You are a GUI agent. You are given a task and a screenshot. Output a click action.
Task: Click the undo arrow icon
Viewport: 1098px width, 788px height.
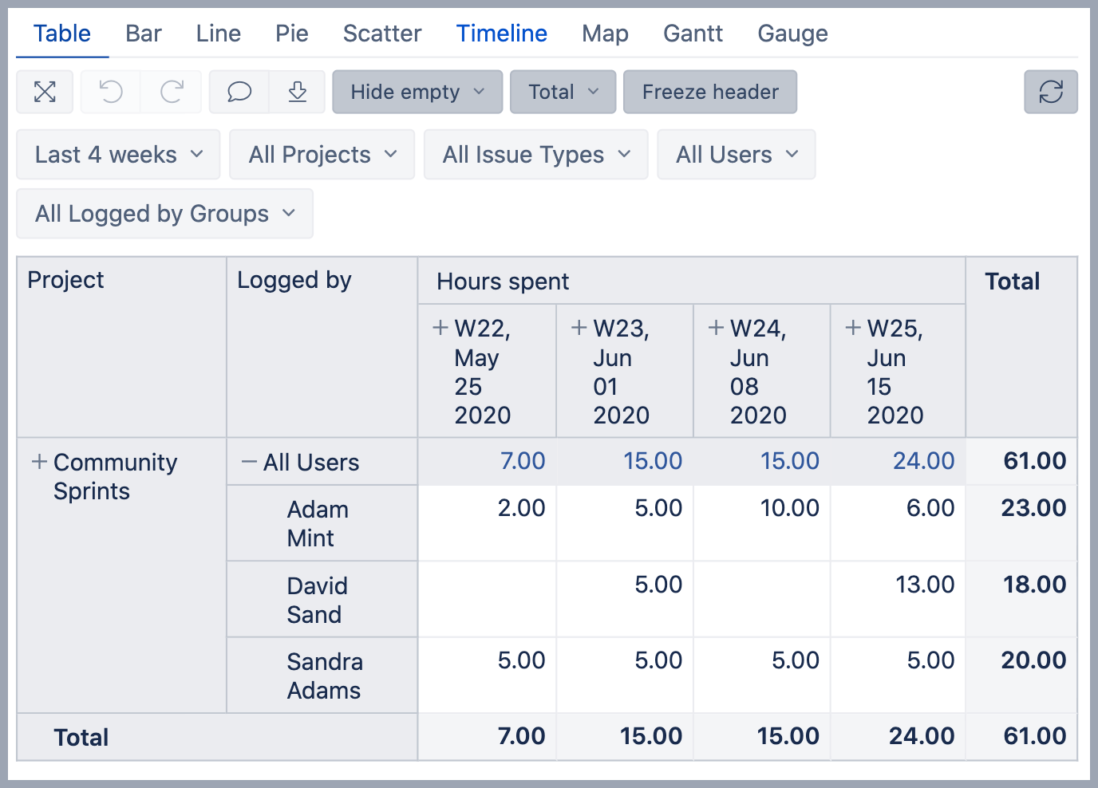pos(110,92)
